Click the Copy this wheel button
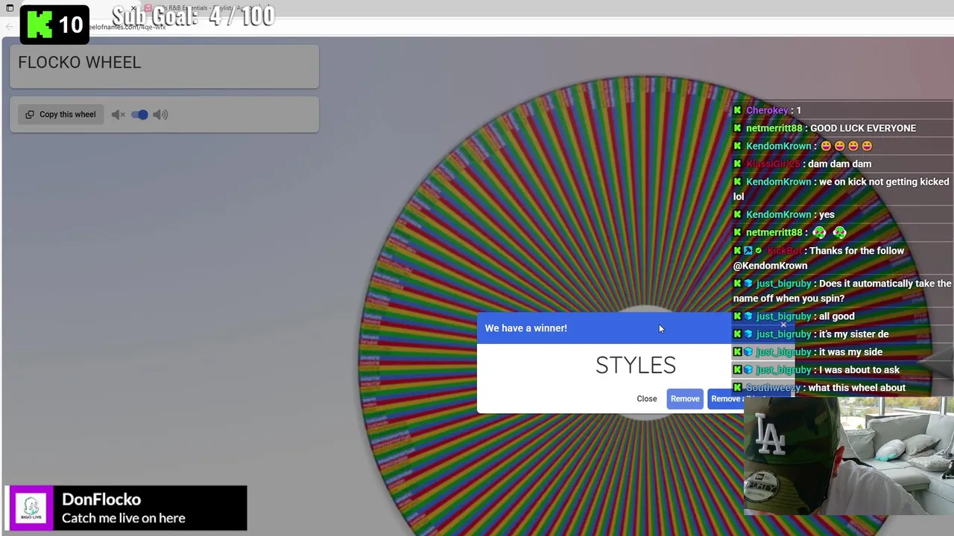Image resolution: width=954 pixels, height=536 pixels. coord(60,115)
